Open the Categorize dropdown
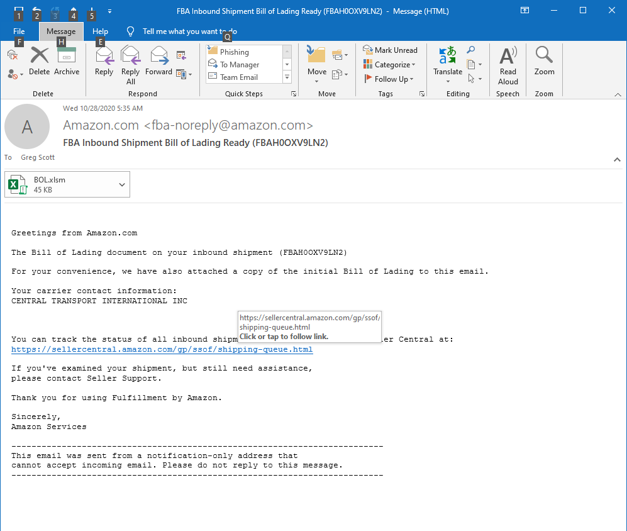627x531 pixels. [x=389, y=64]
